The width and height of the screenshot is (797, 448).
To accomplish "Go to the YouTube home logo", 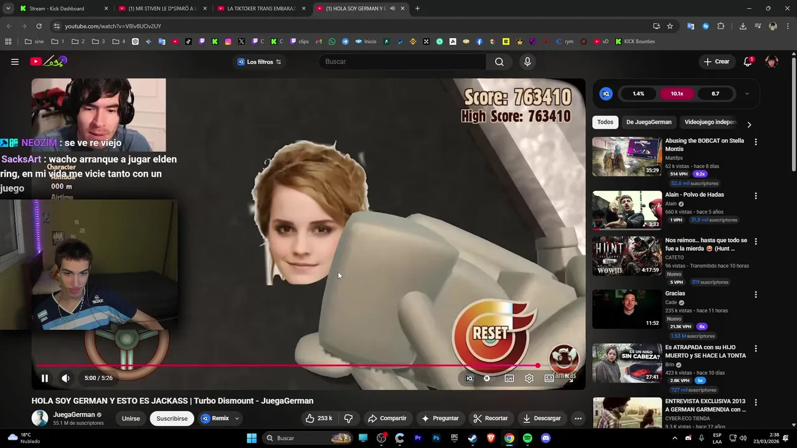I will pyautogui.click(x=48, y=62).
